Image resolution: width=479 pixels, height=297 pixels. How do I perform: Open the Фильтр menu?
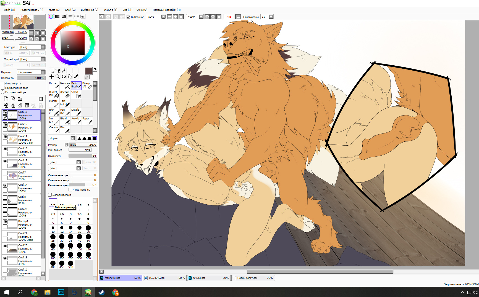(110, 10)
